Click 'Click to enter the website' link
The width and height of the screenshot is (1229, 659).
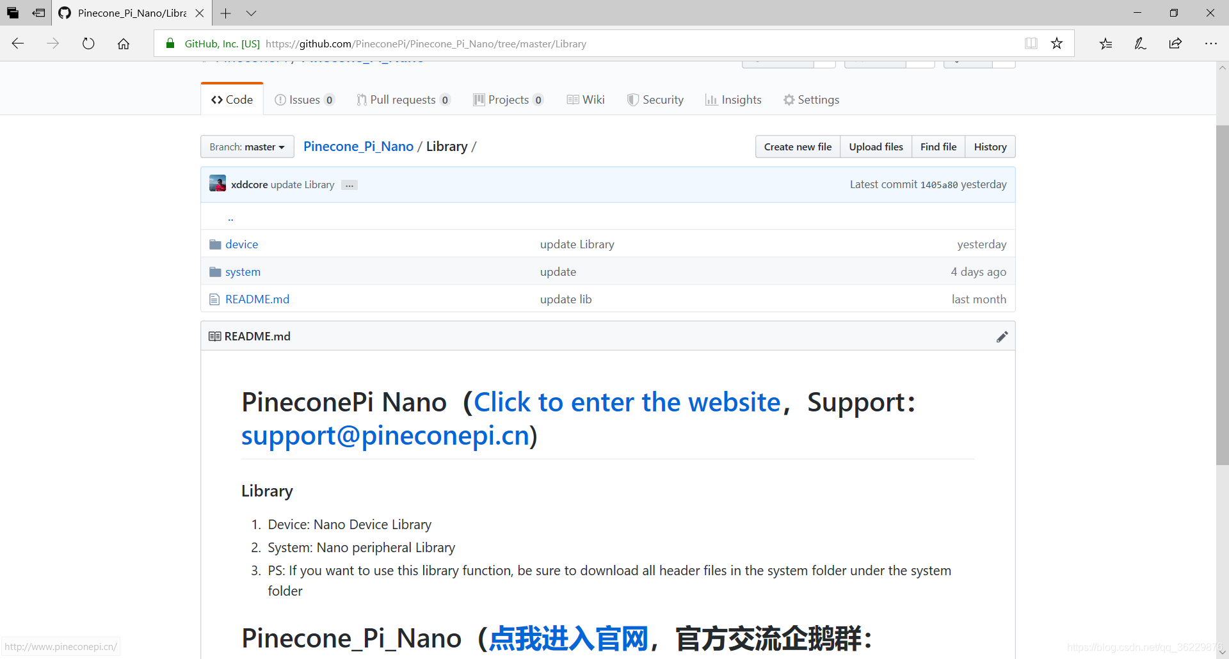point(627,402)
